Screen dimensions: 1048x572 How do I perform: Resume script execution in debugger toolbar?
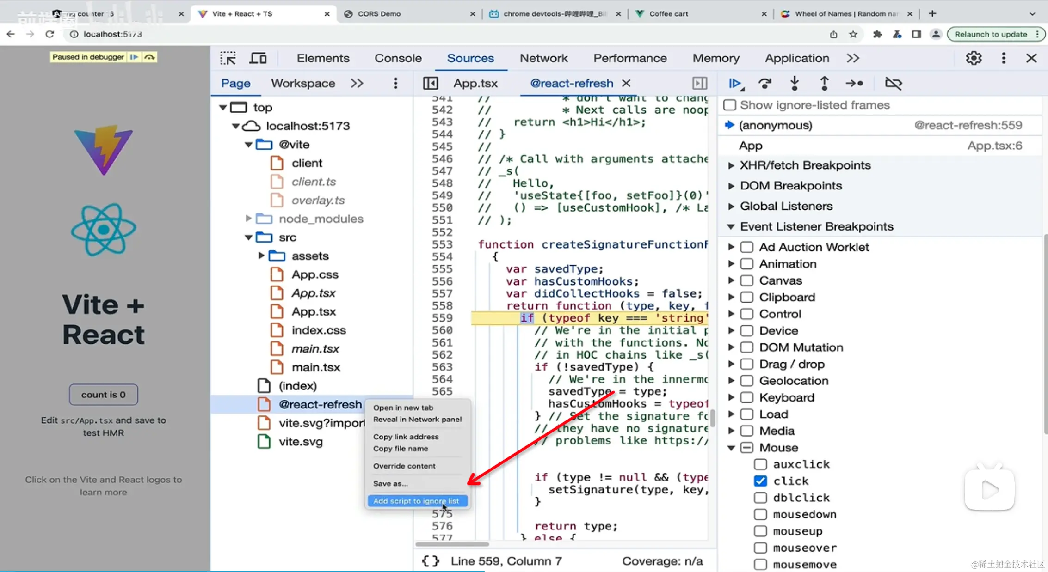(x=734, y=83)
